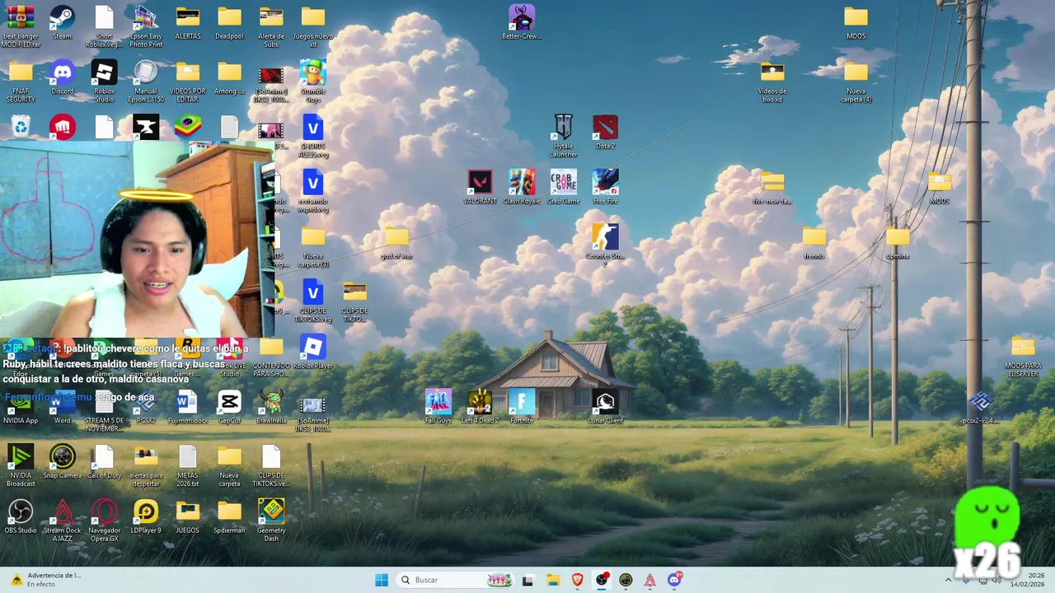Image resolution: width=1055 pixels, height=593 pixels.
Task: Expand the hidden system tray icons
Action: (x=948, y=580)
